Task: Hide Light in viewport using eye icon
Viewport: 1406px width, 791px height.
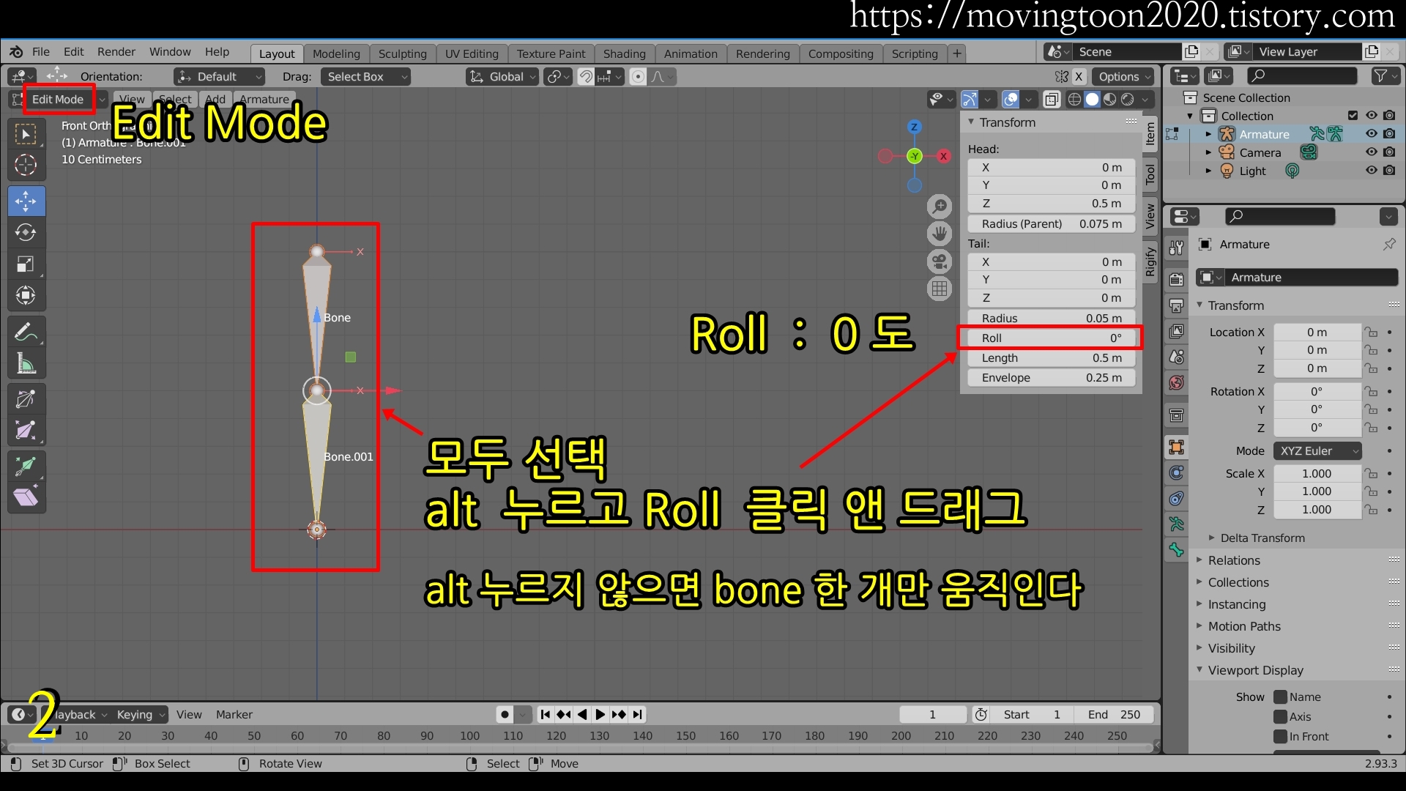Action: pos(1372,171)
